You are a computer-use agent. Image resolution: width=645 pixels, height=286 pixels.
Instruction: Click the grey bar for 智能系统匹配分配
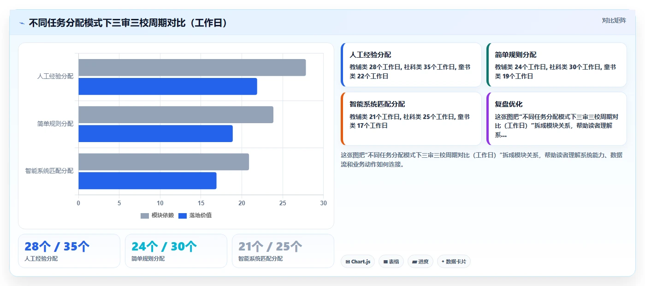[x=164, y=162]
